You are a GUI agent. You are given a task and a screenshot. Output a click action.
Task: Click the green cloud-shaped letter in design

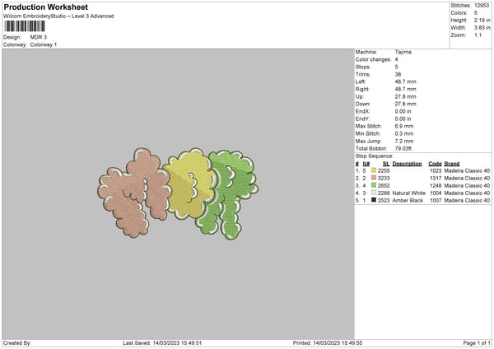coord(228,193)
